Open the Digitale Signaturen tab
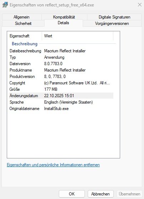 [114, 17]
